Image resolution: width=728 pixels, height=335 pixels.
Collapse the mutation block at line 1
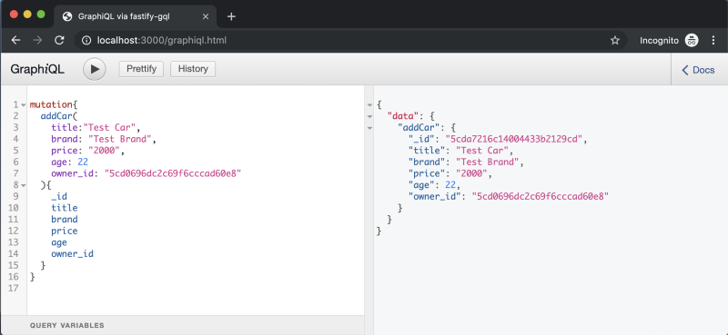pos(24,105)
